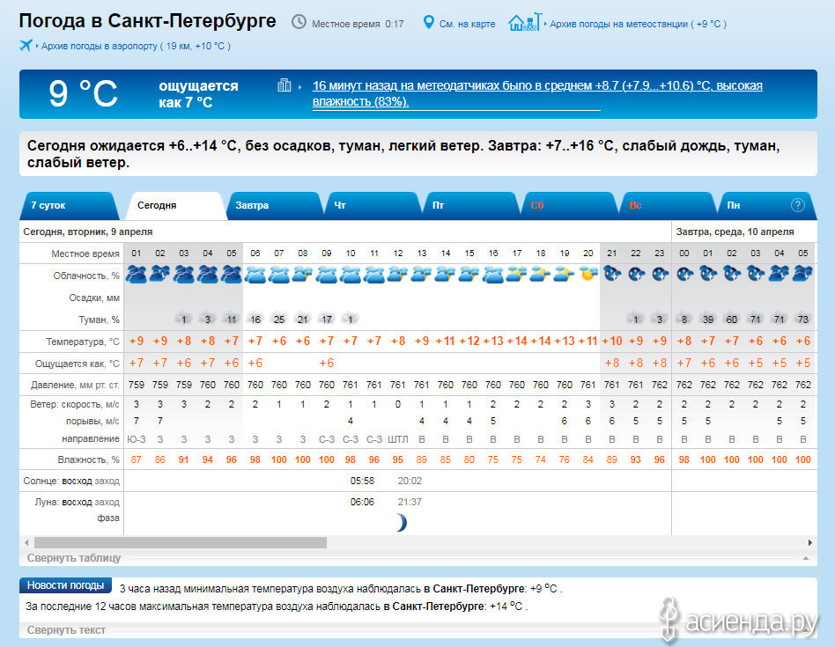Click cloudiness icon for today's hour 21

click(x=612, y=274)
